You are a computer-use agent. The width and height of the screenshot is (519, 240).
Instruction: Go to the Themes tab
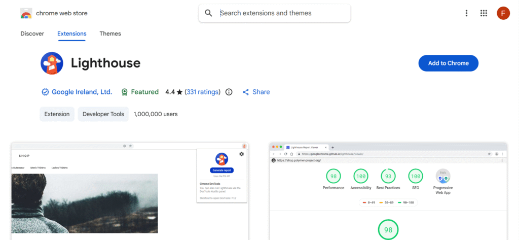point(110,33)
